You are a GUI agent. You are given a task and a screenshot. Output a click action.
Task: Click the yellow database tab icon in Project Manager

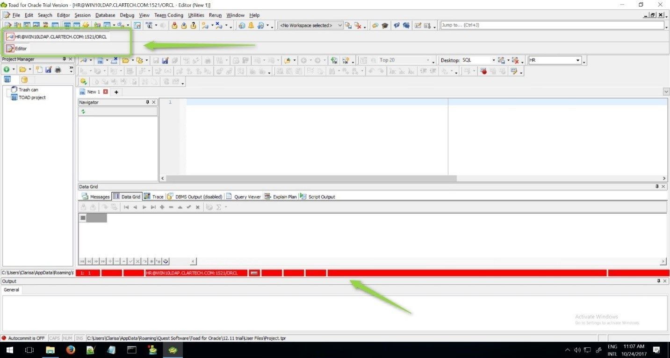pyautogui.click(x=24, y=79)
